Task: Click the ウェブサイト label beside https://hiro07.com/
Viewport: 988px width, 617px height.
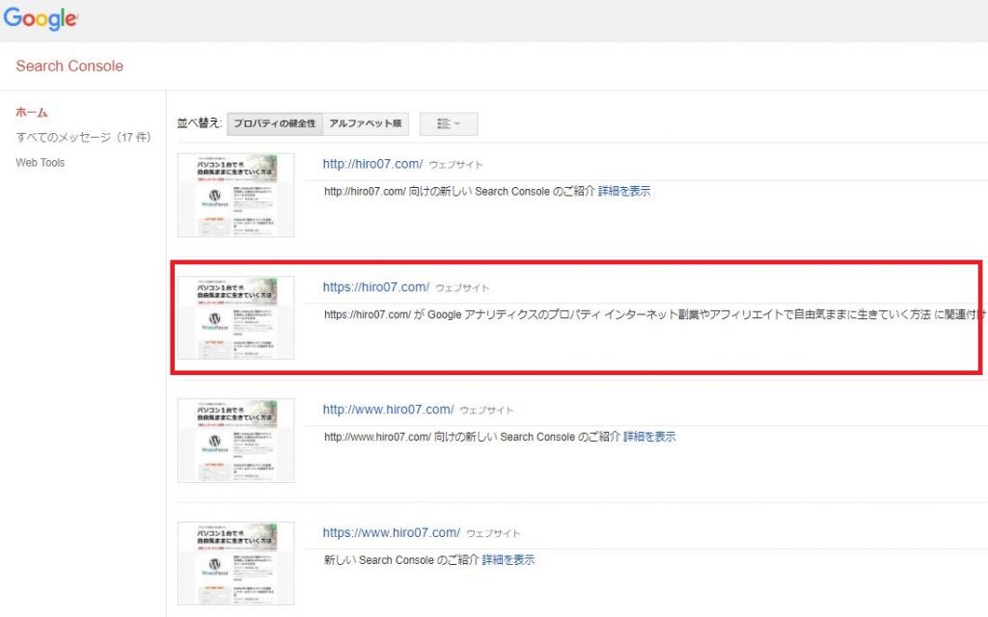Action: tap(462, 287)
